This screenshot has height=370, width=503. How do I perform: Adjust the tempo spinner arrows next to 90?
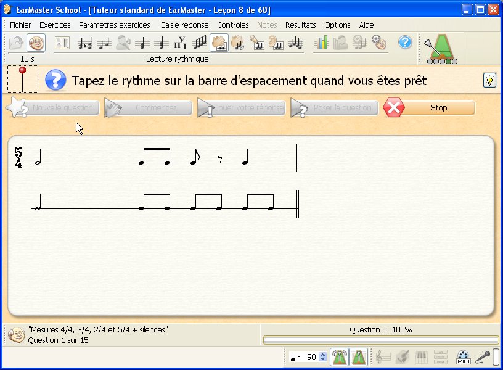[322, 357]
